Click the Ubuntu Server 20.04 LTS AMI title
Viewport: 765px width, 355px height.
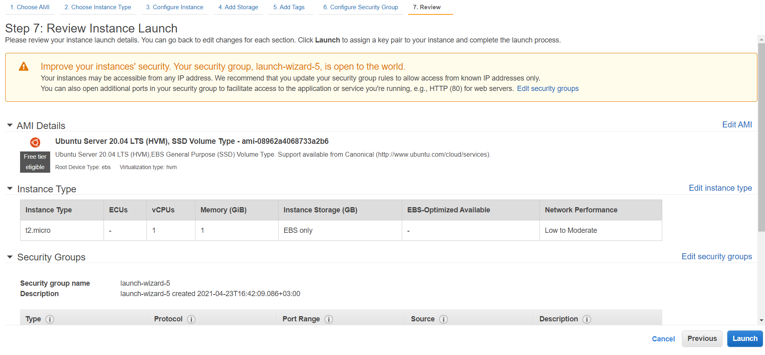pyautogui.click(x=192, y=141)
